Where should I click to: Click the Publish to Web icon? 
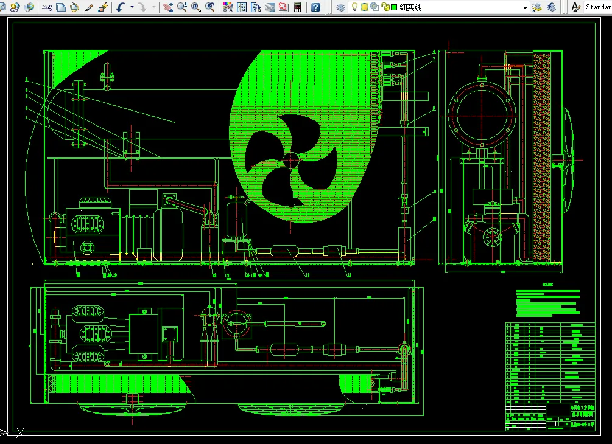[15, 7]
